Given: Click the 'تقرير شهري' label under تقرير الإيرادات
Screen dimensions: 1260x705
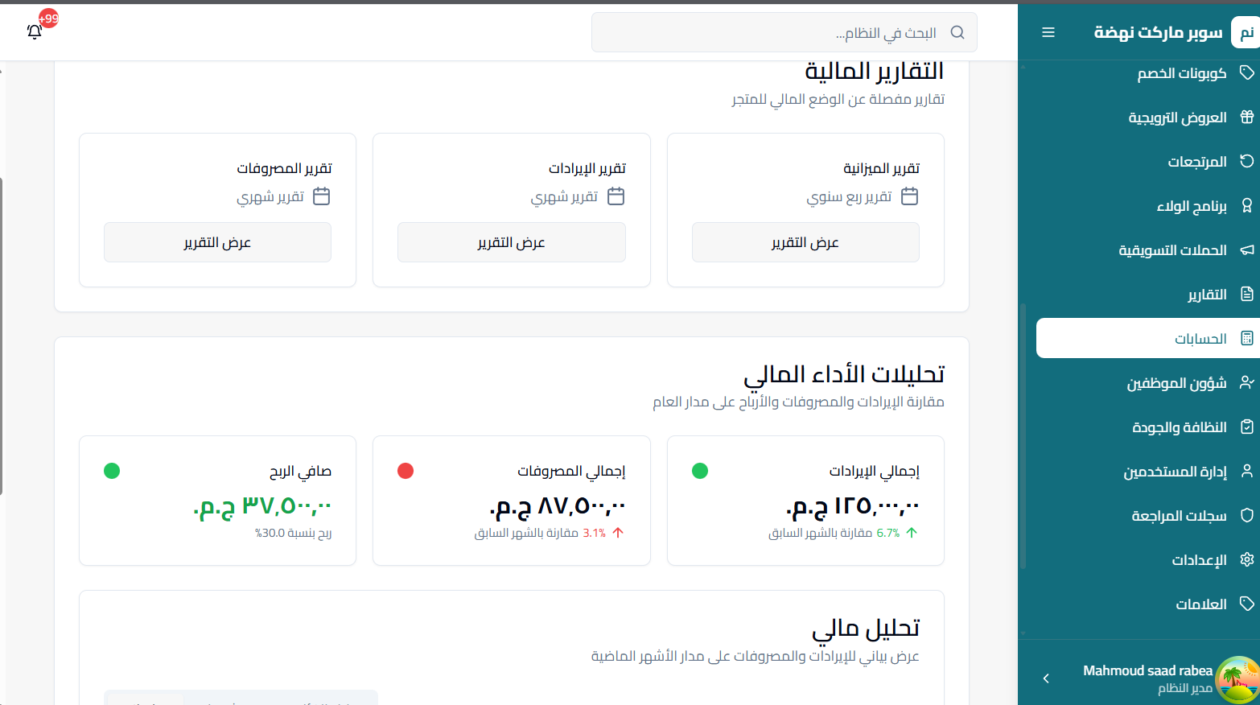Looking at the screenshot, I should (x=564, y=197).
